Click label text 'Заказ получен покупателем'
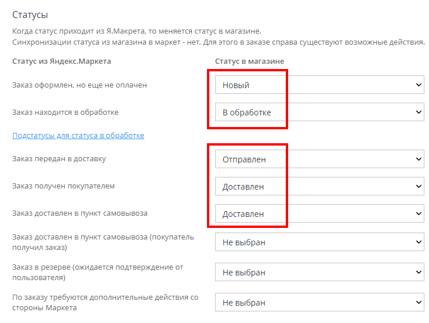The height and width of the screenshot is (323, 429). coord(64,186)
